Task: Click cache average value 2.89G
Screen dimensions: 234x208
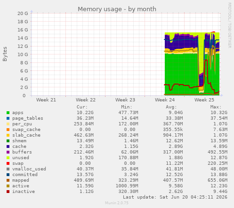Action: point(176,146)
